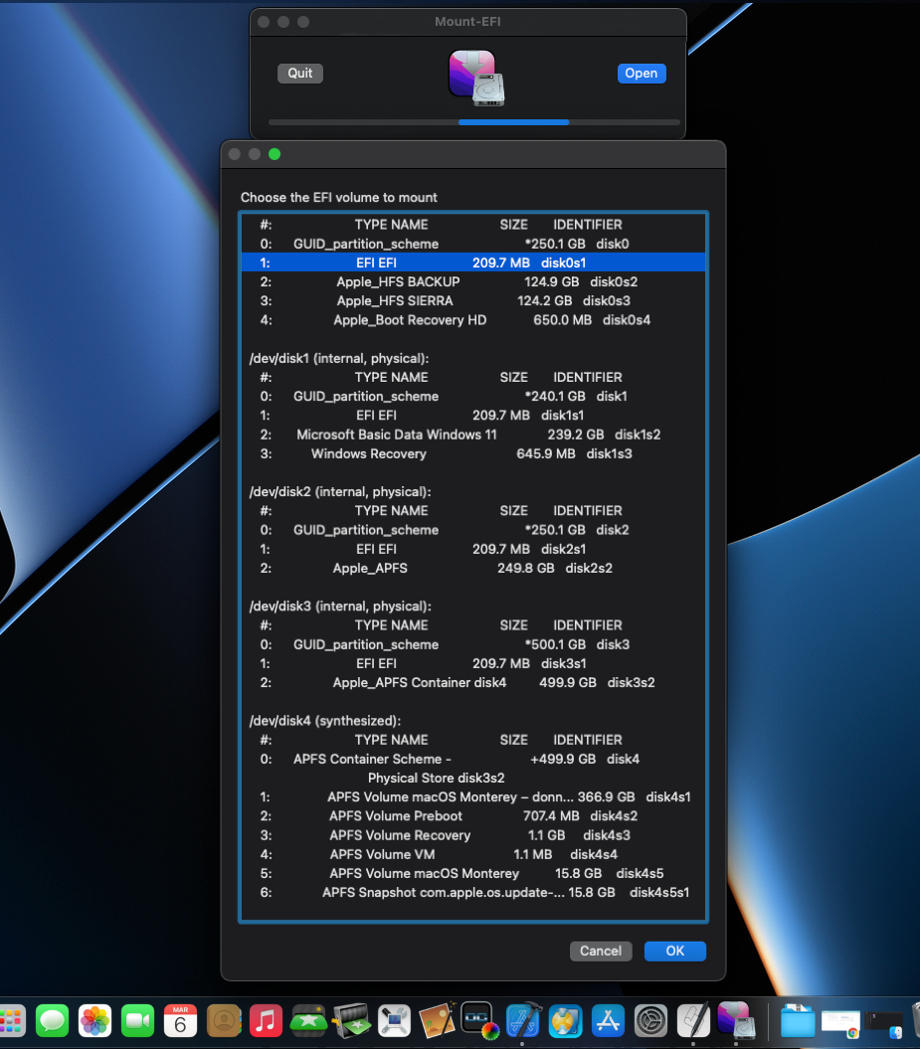Screen dimensions: 920x1049
Task: Open Messages from the Dock
Action: (x=52, y=1020)
